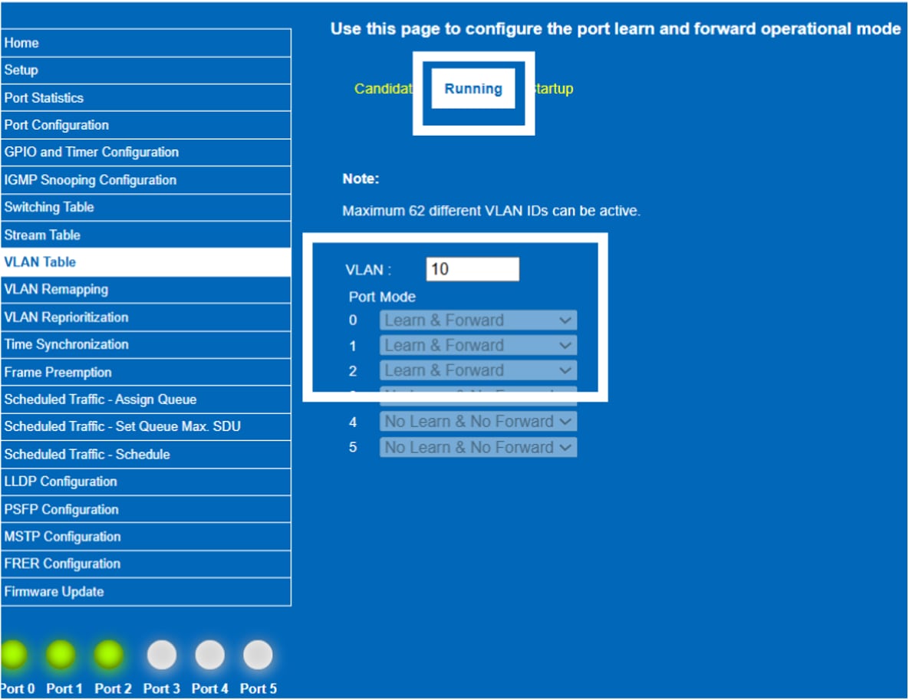
Task: Open the Firmware Update page
Action: click(146, 592)
